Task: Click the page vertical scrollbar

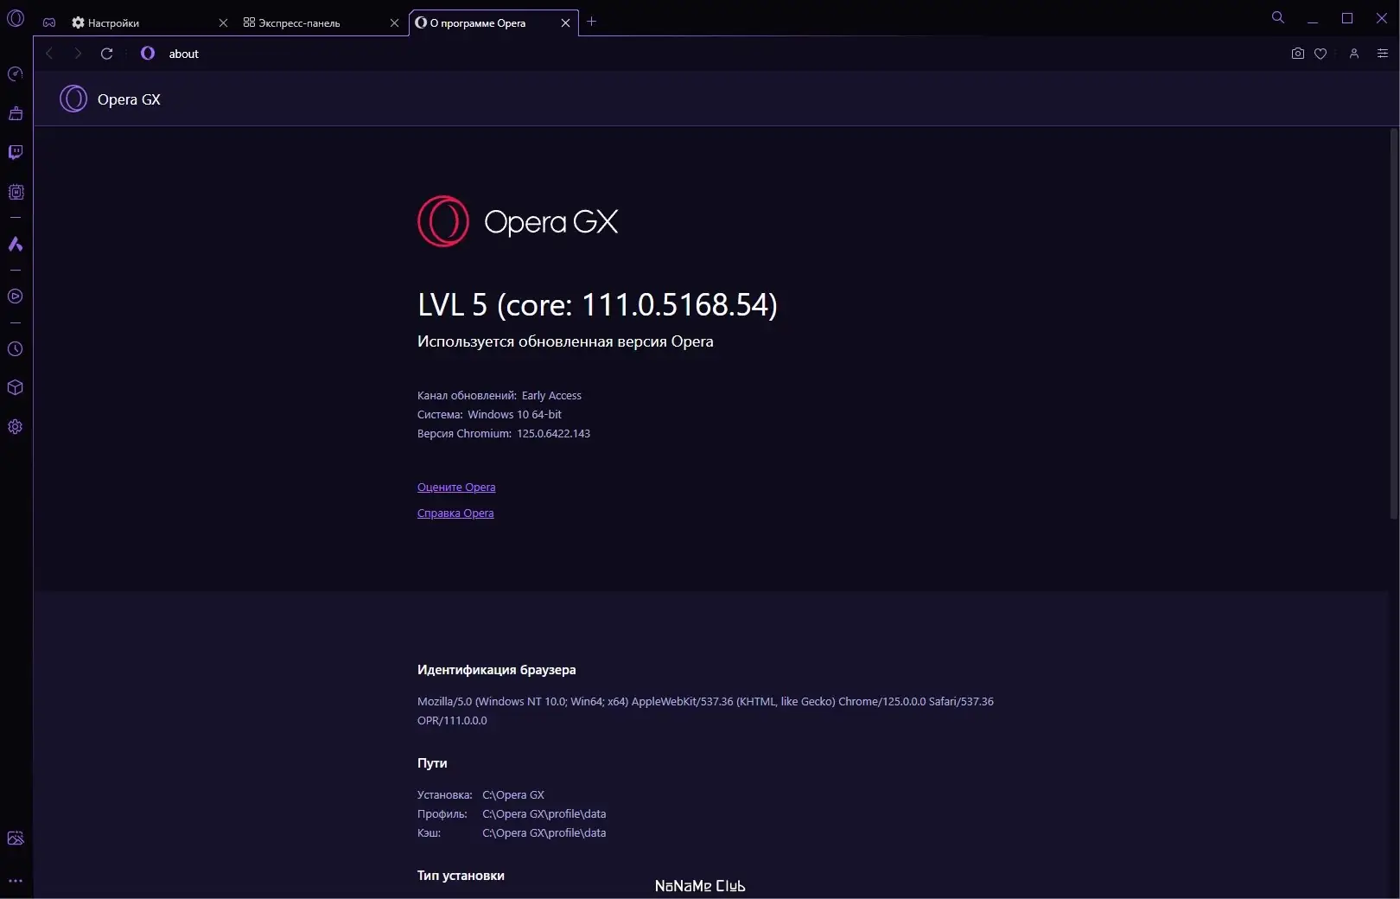Action: coord(1393,324)
